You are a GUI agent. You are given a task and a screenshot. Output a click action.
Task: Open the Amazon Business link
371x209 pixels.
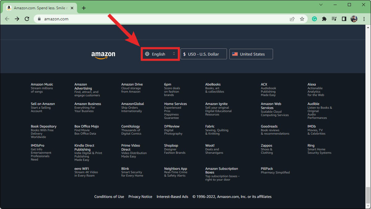coord(88,104)
